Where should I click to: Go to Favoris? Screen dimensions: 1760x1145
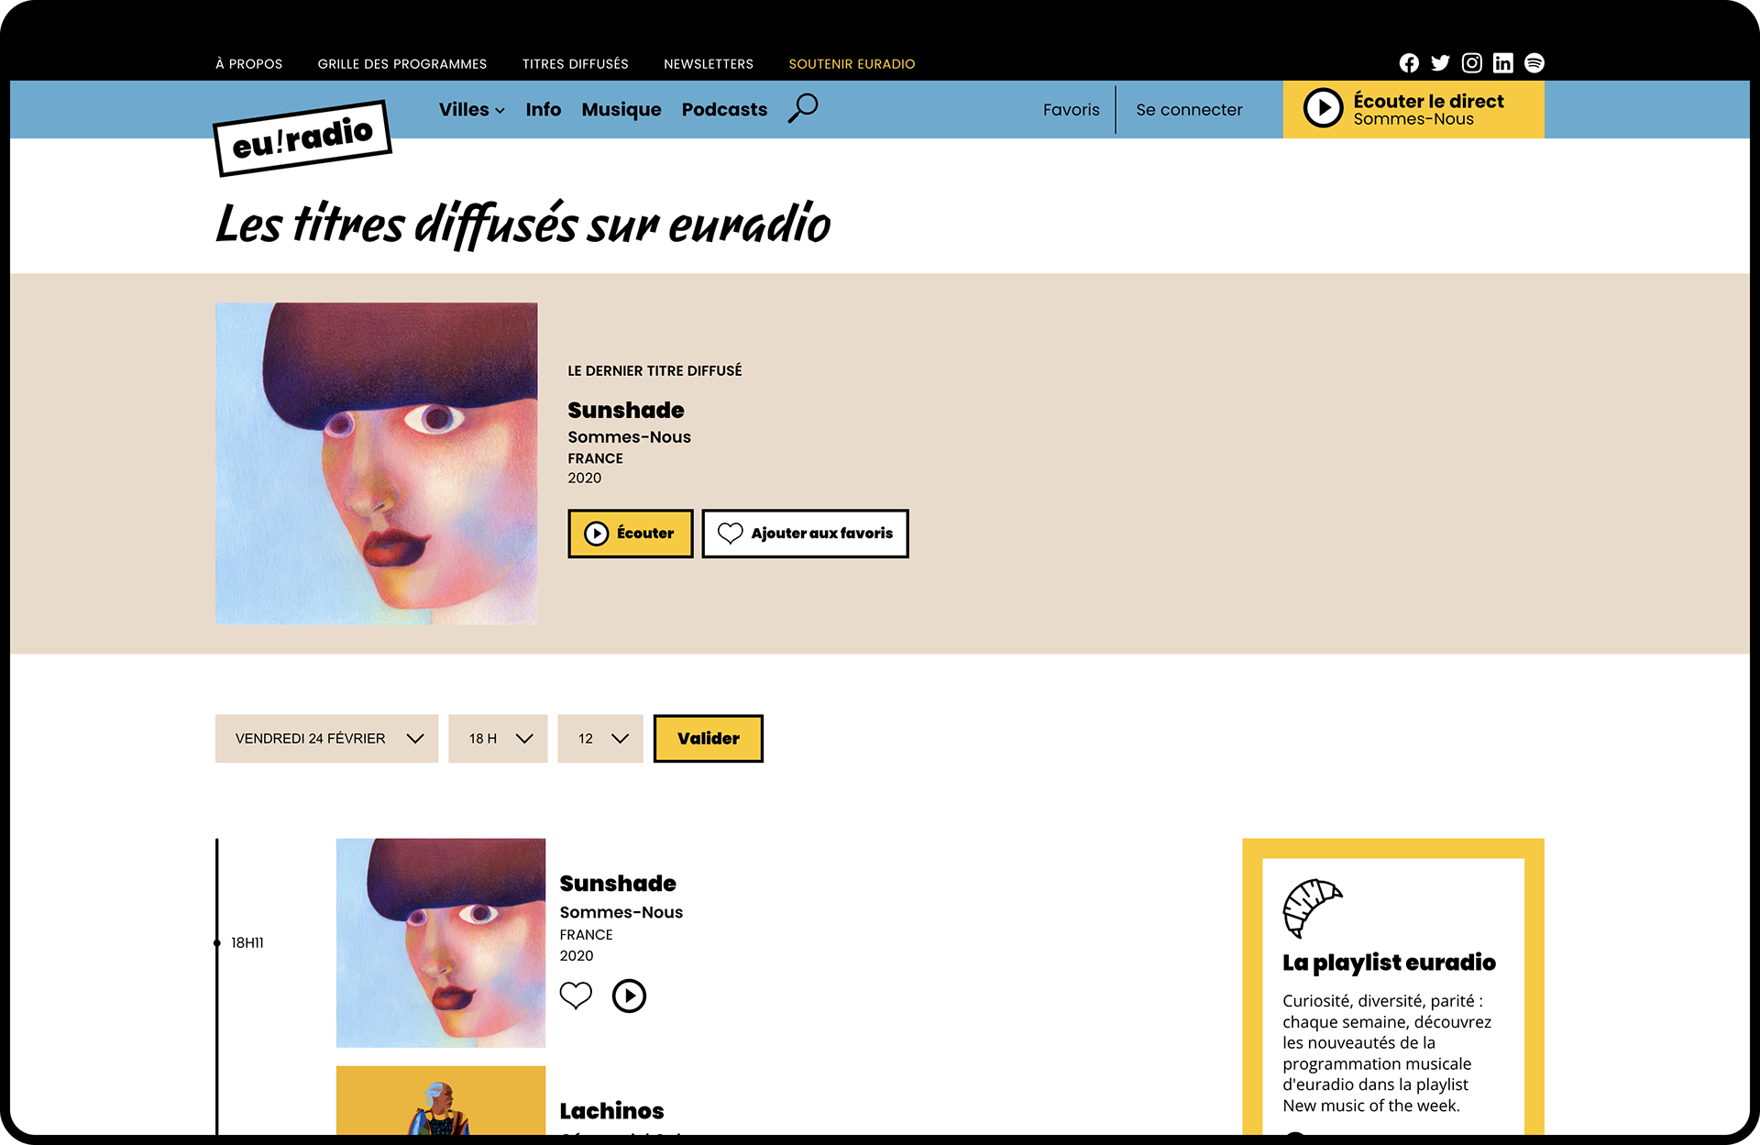pos(1071,110)
